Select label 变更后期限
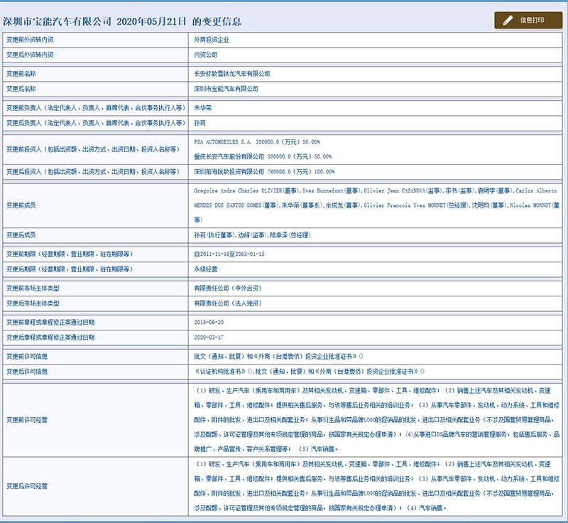The width and height of the screenshot is (568, 523). pos(70,269)
